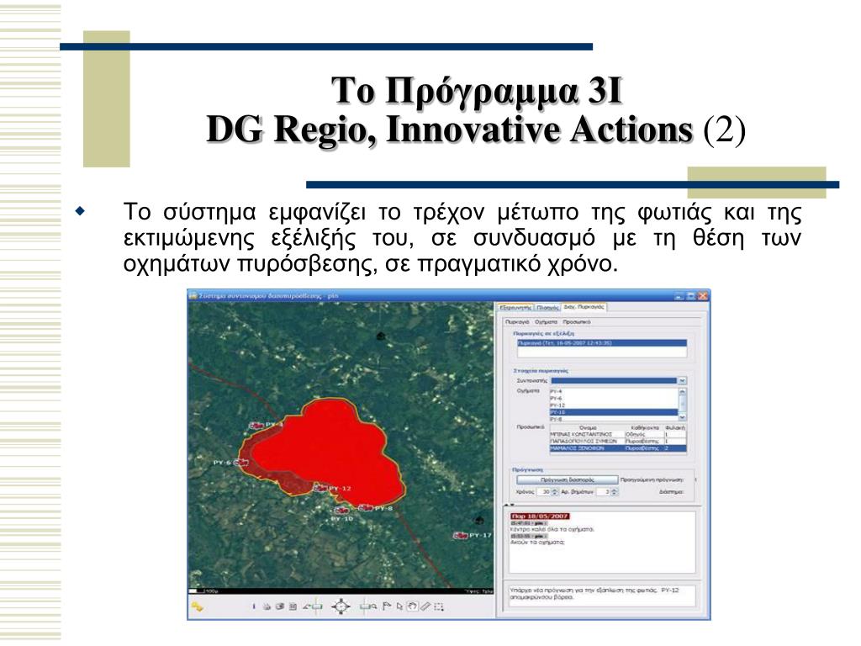Select PY-12 in the vehicles list

tap(614, 405)
